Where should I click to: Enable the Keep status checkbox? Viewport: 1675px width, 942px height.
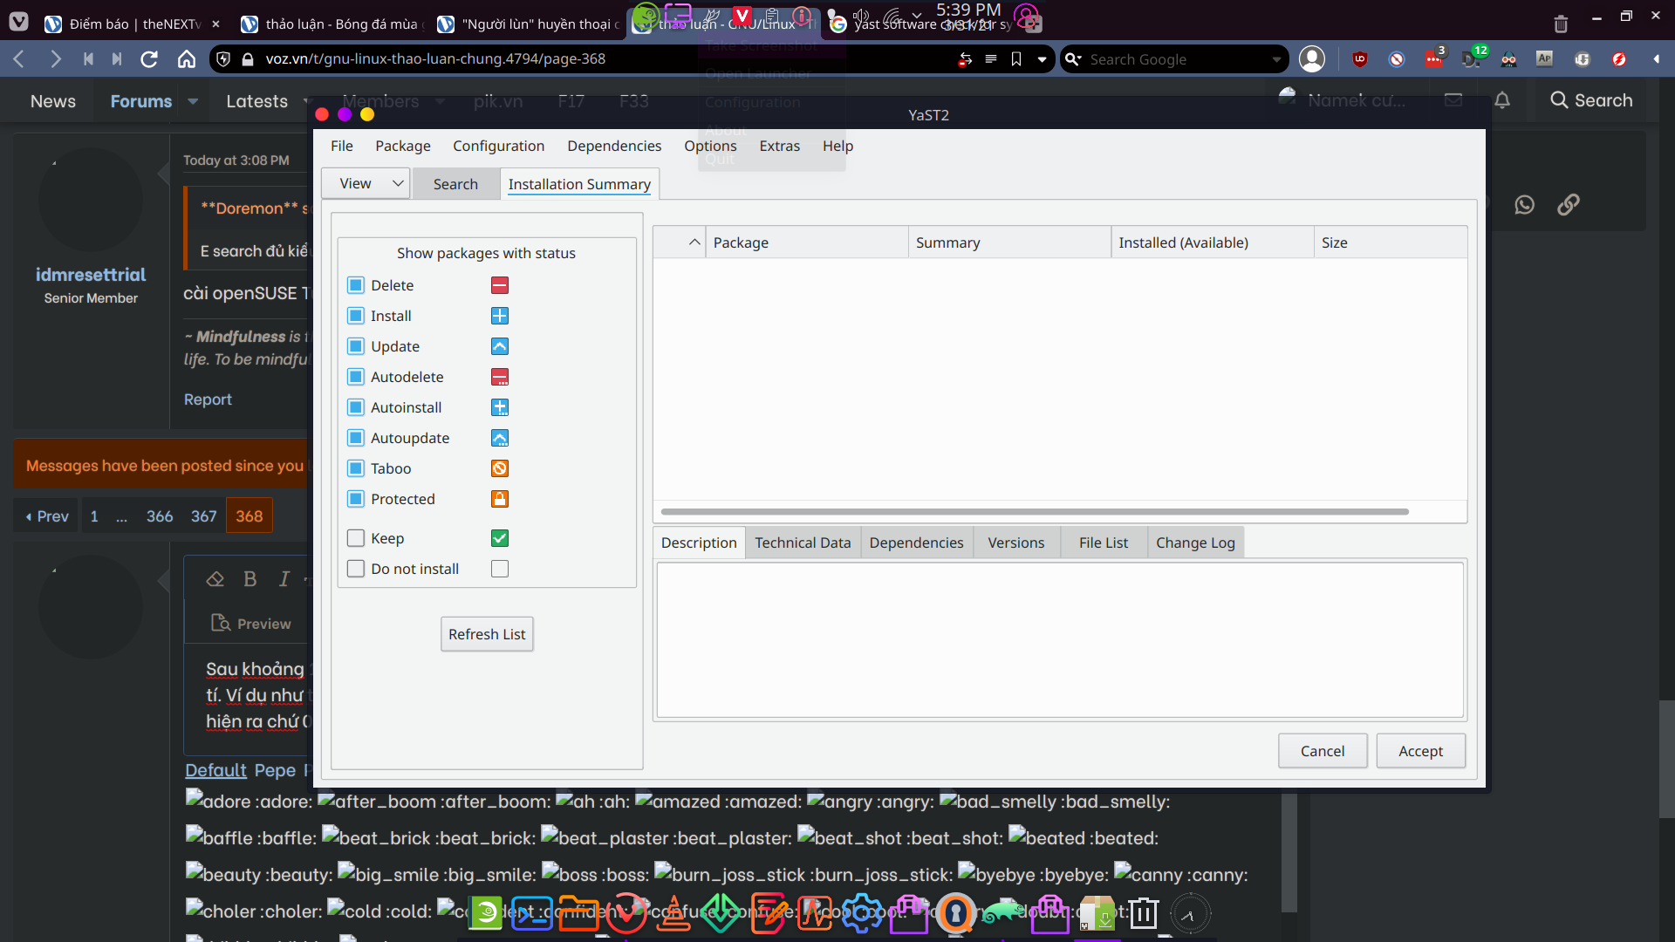click(x=356, y=538)
